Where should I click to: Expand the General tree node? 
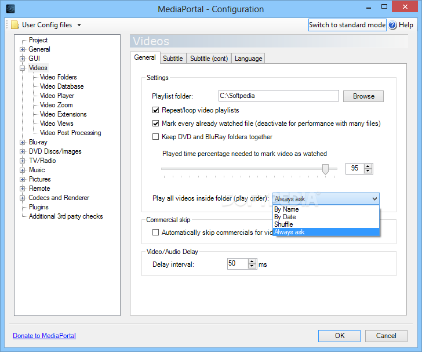pos(23,49)
